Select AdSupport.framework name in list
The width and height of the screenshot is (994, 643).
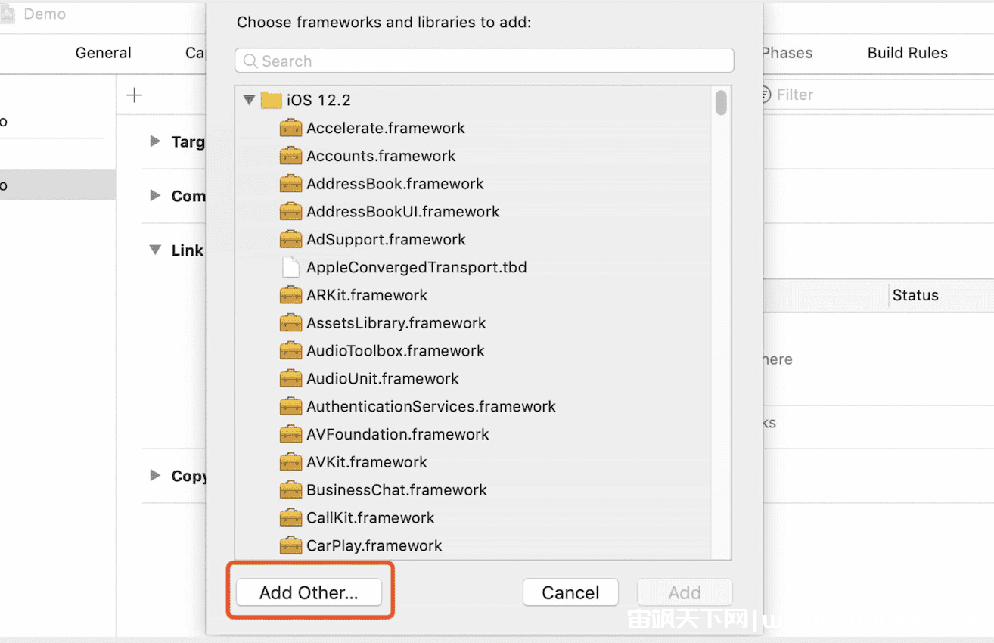[x=386, y=240]
